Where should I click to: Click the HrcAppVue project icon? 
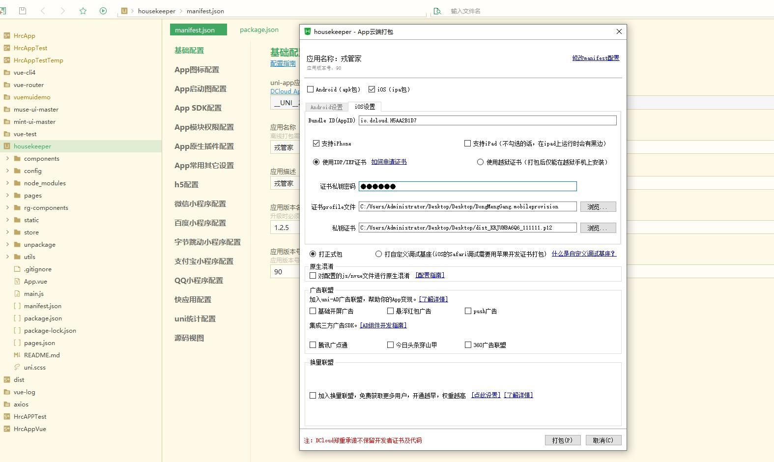coord(7,429)
